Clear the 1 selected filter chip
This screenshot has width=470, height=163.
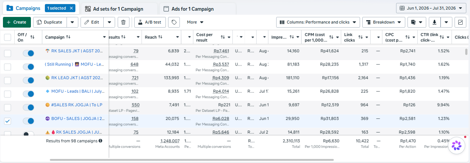tap(72, 8)
